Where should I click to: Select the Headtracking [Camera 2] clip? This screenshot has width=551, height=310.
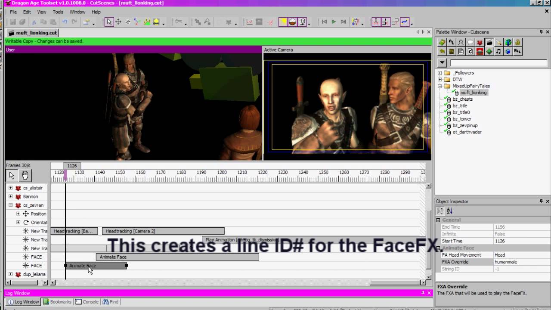pyautogui.click(x=163, y=231)
